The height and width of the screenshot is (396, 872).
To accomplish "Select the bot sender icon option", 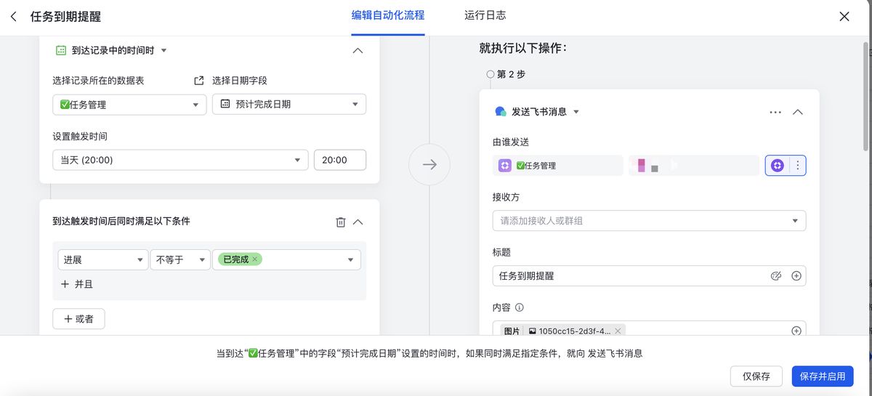I will [777, 166].
